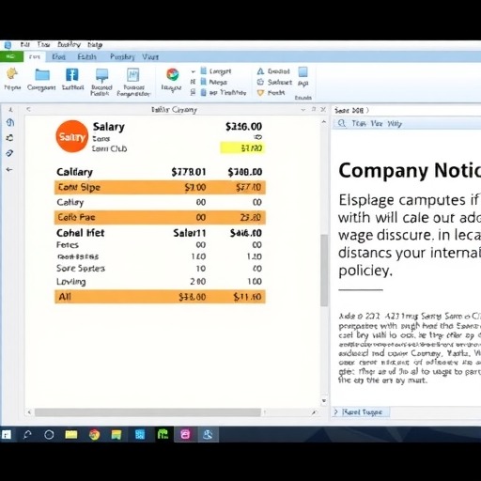The image size is (481, 481).
Task: Expand the dropdown chevron in the document header
Action: (303, 110)
